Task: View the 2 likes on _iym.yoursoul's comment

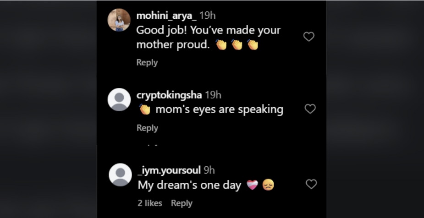Action: coord(150,203)
